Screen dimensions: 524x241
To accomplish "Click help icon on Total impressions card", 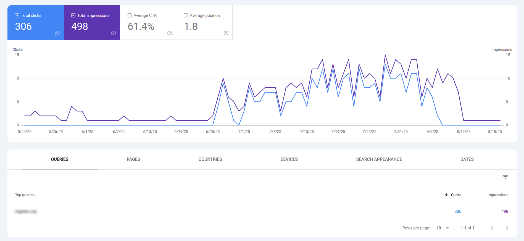I will pyautogui.click(x=114, y=33).
